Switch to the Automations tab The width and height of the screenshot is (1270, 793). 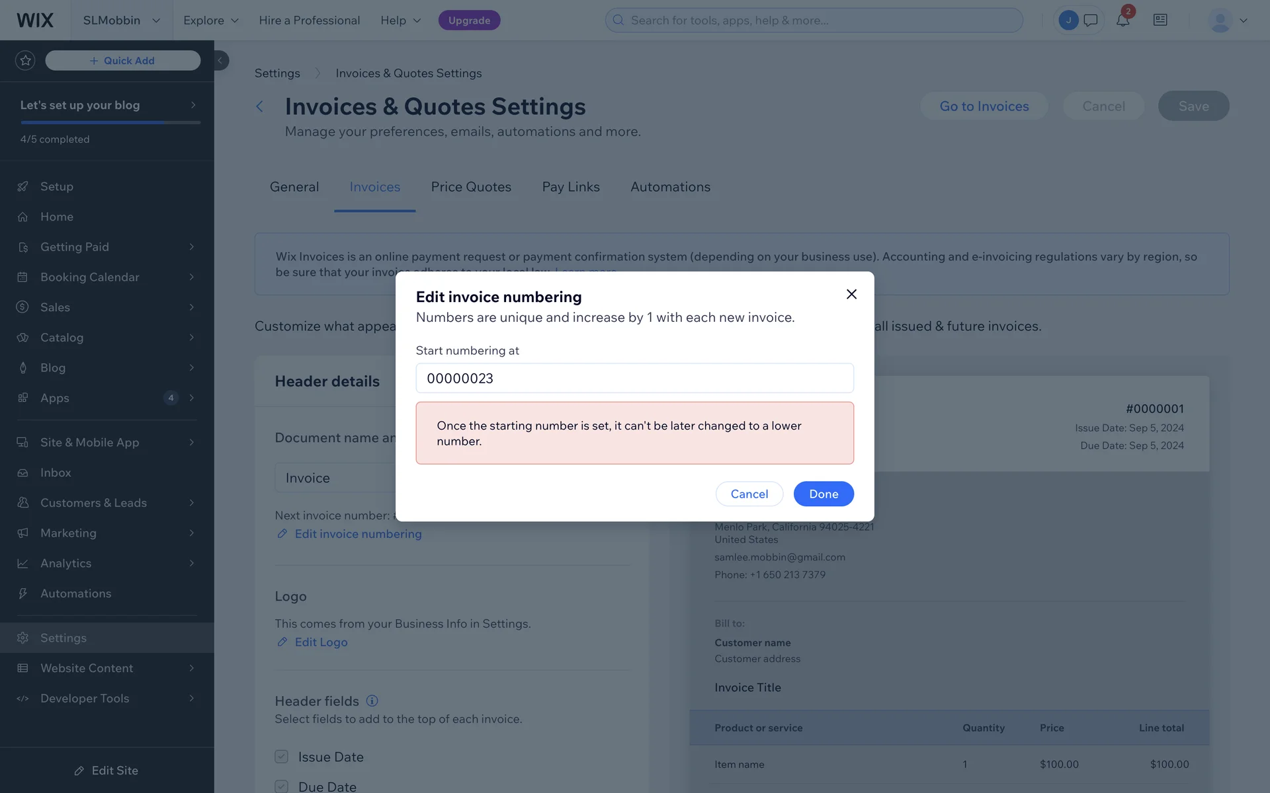pos(670,187)
